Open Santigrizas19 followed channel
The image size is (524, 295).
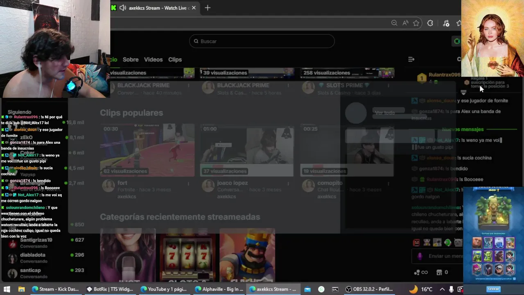point(45,243)
